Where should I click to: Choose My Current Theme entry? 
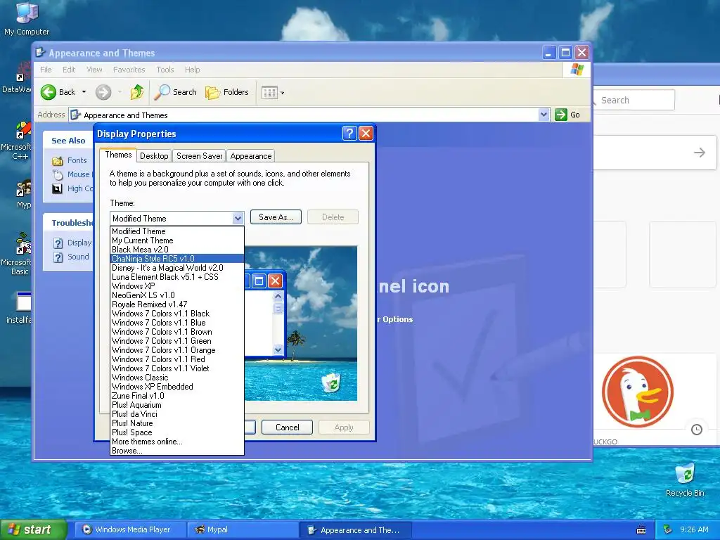(x=177, y=240)
